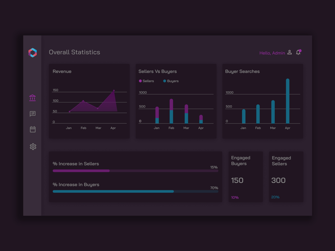Click the hexagonal app logo
Image resolution: width=335 pixels, height=251 pixels.
(33, 52)
